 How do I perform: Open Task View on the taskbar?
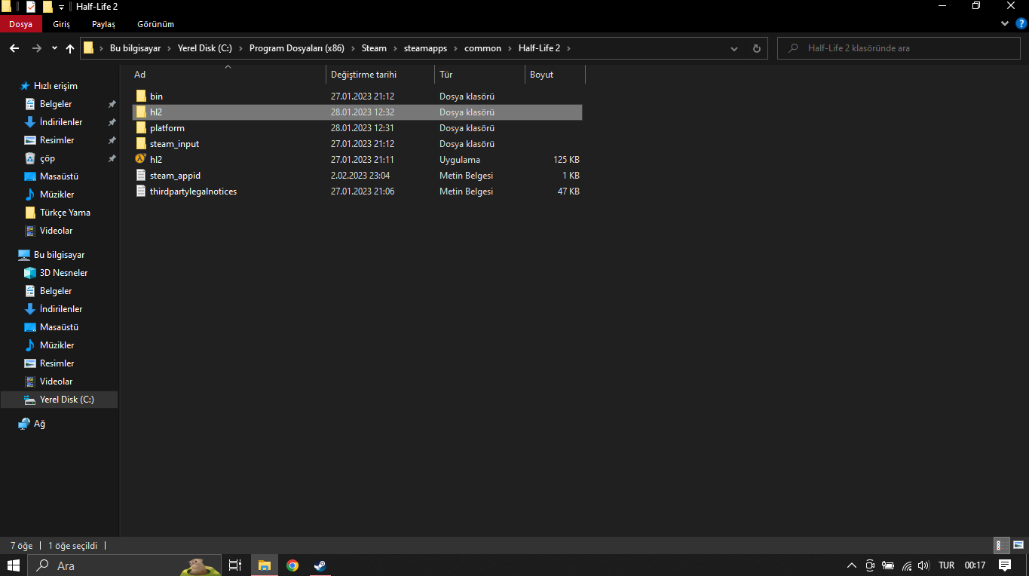tap(235, 565)
